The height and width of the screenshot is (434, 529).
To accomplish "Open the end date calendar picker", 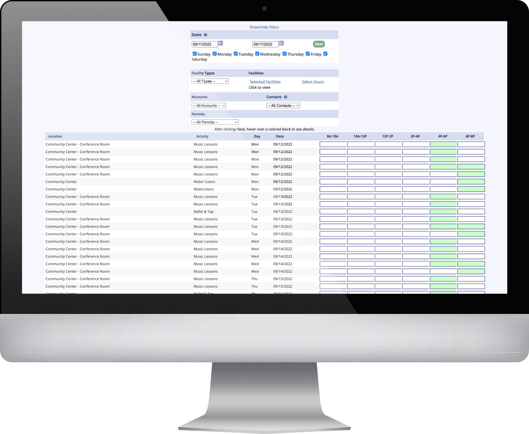I will pyautogui.click(x=281, y=44).
